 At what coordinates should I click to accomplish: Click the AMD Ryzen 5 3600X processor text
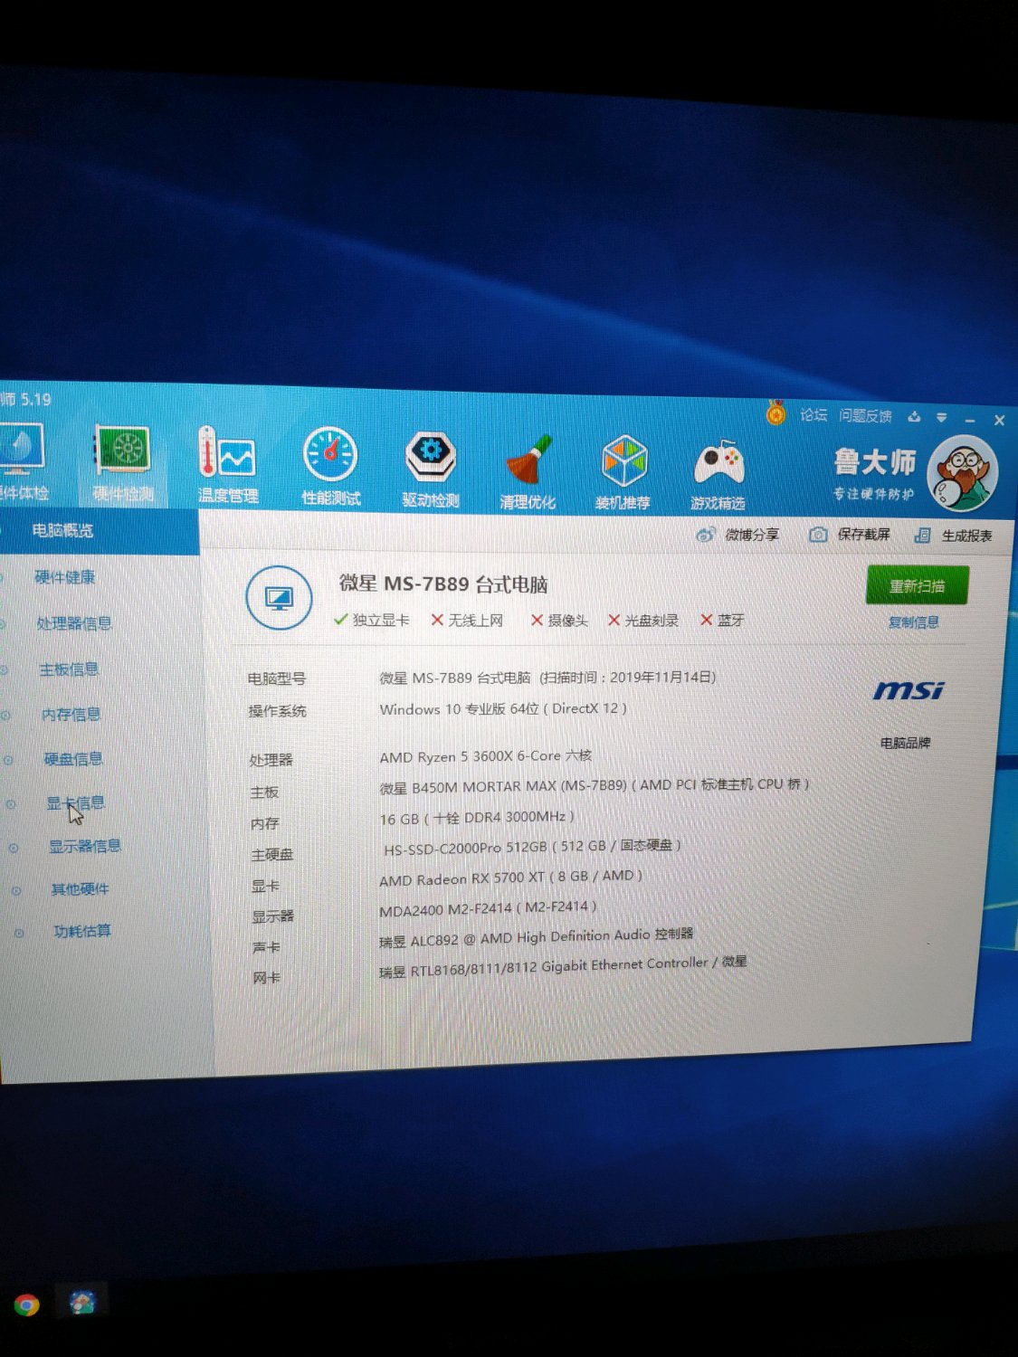click(x=485, y=755)
